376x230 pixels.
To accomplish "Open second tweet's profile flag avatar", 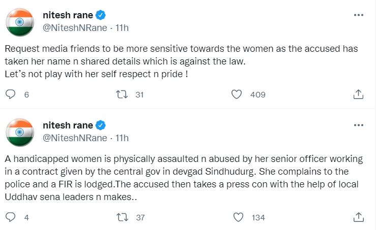I will (x=20, y=134).
